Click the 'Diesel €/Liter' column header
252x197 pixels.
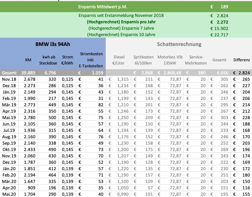118,60
